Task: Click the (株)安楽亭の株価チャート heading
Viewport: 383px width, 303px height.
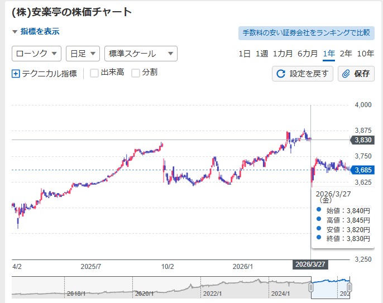Action: pos(71,12)
